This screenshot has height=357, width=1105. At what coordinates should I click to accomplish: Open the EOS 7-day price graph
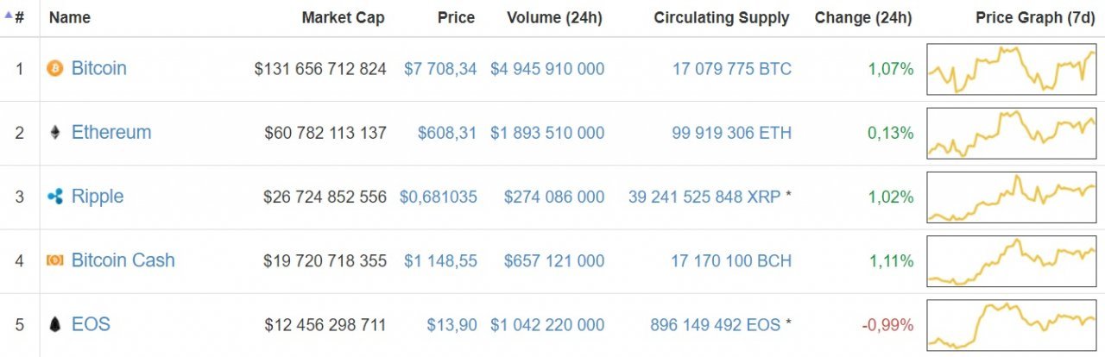(1012, 325)
